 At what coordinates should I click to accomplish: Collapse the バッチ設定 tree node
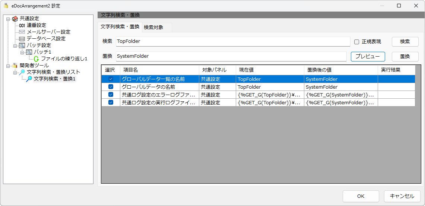(15, 45)
